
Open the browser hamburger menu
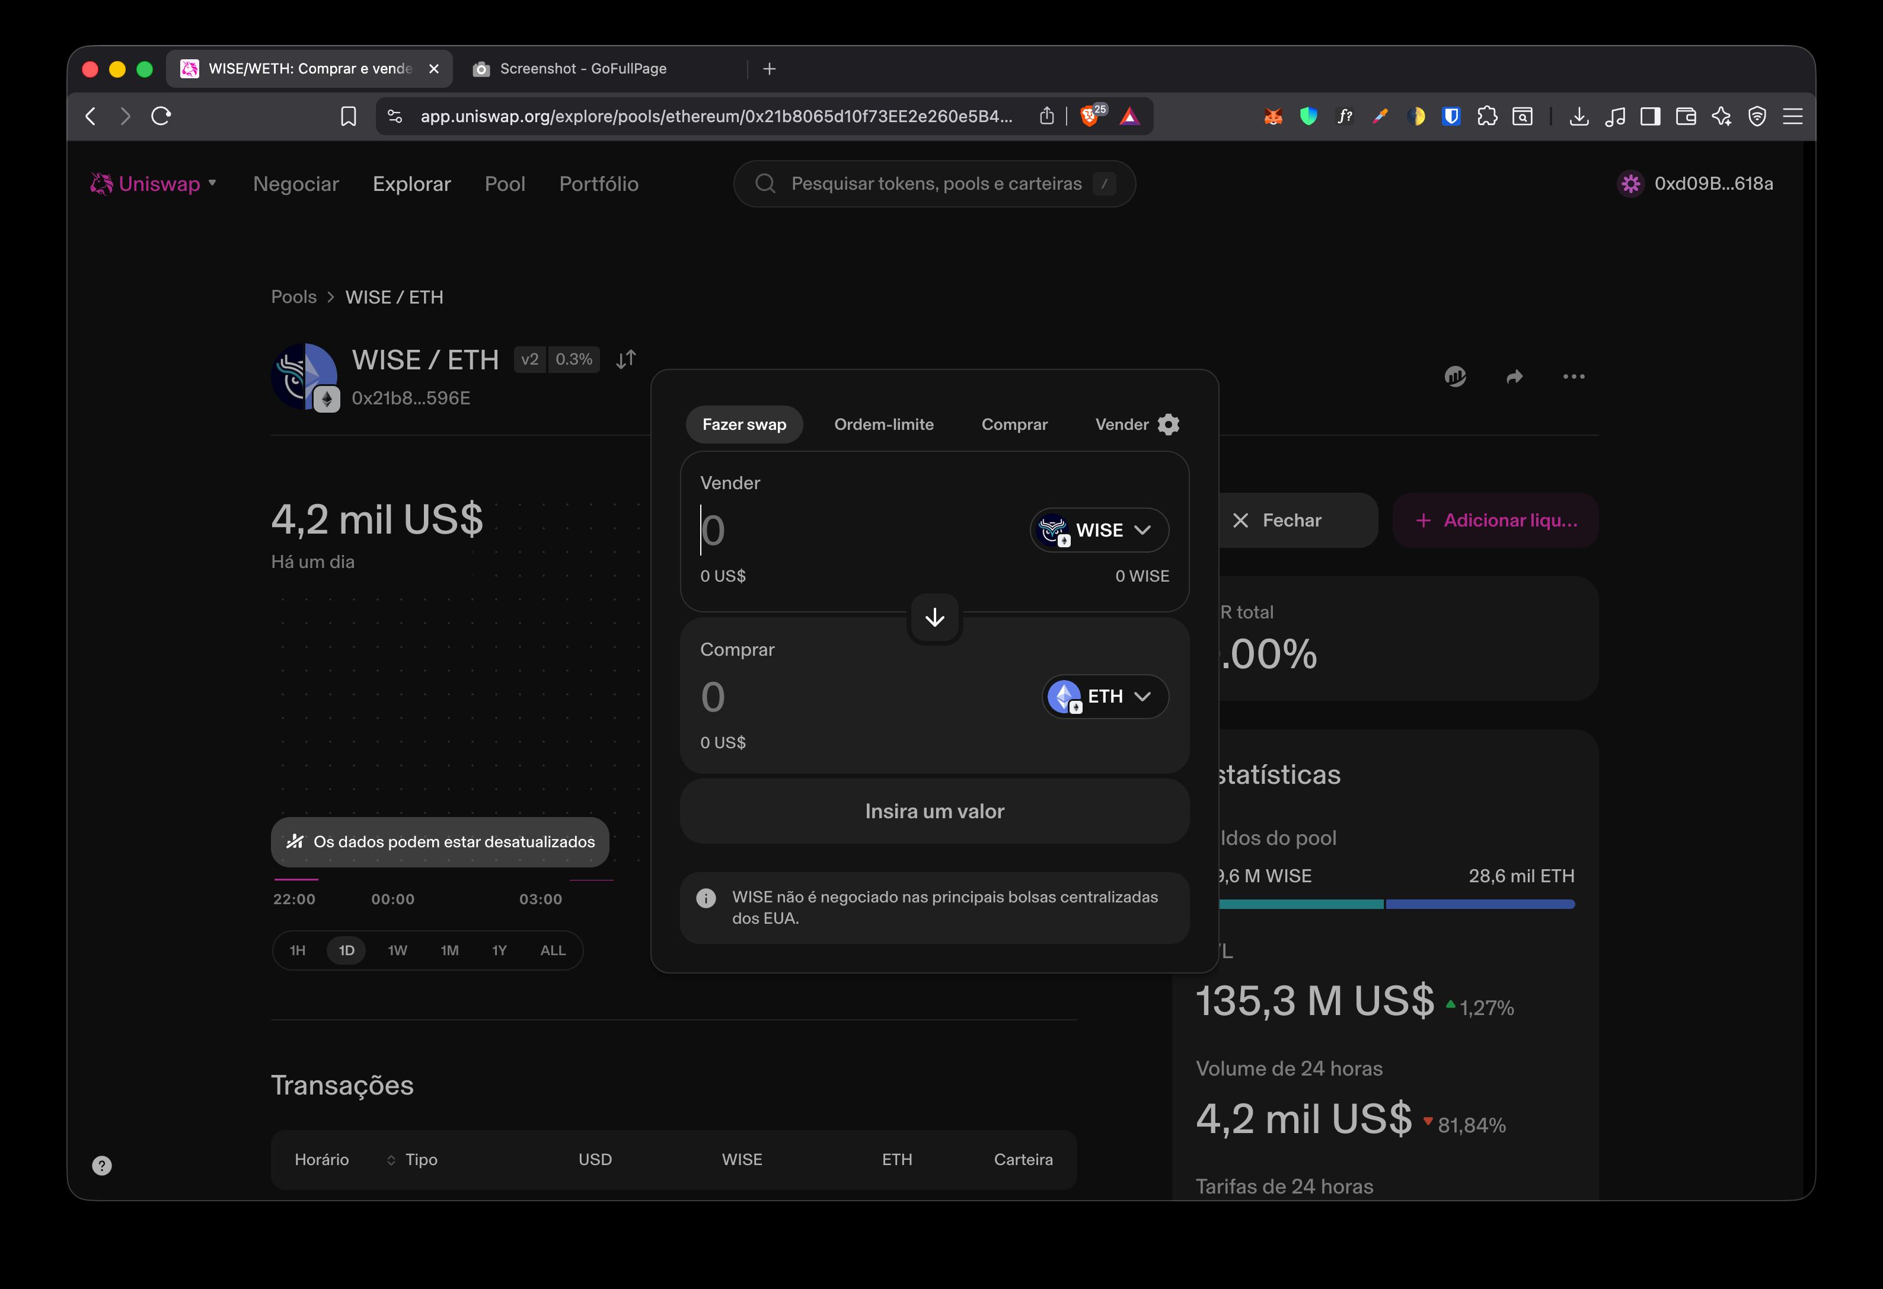point(1793,117)
